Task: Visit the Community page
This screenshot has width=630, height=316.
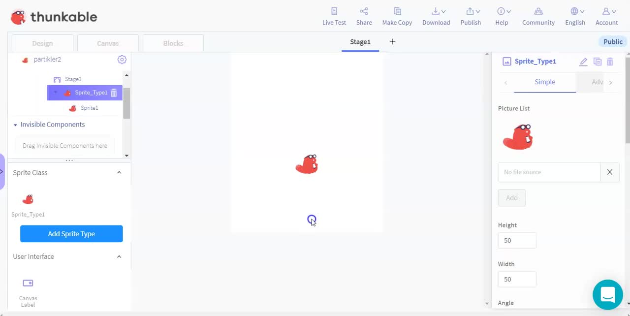Action: [x=538, y=16]
